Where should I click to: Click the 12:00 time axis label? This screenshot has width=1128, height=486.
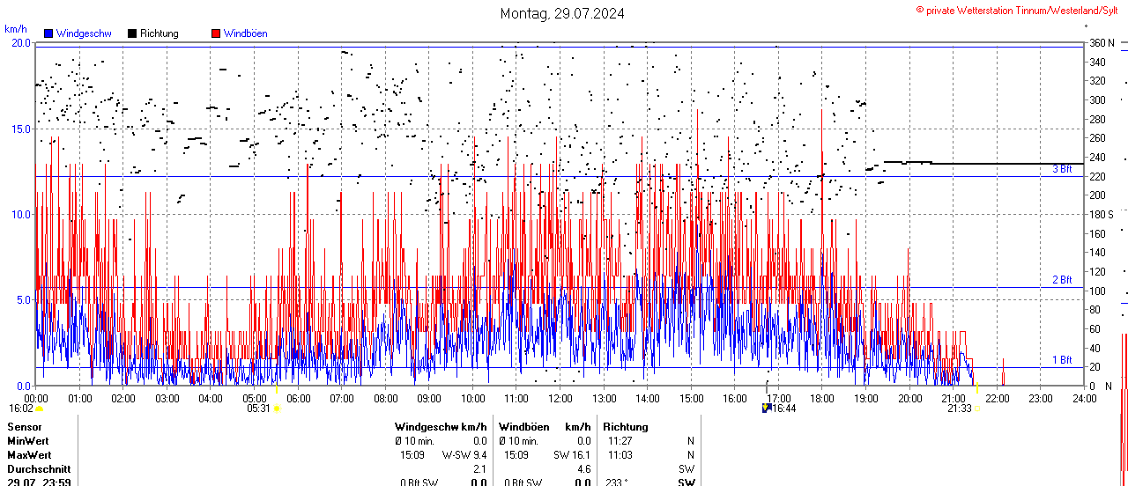(x=560, y=399)
